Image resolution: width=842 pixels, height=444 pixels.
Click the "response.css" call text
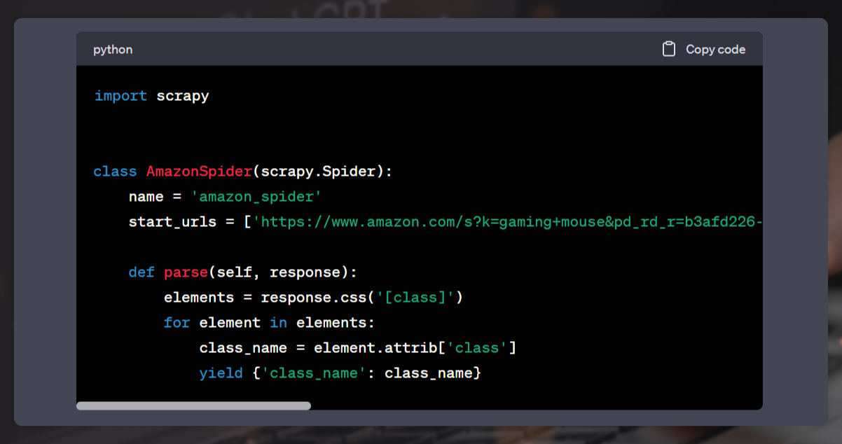[x=314, y=298]
